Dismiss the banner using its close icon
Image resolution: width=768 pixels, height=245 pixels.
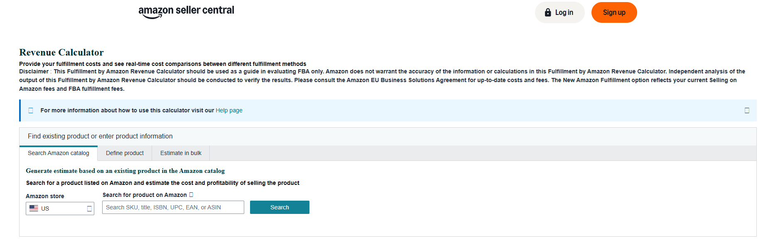click(x=747, y=110)
